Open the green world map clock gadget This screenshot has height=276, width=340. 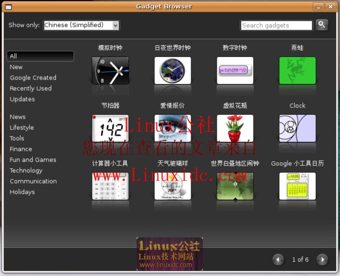click(x=235, y=186)
